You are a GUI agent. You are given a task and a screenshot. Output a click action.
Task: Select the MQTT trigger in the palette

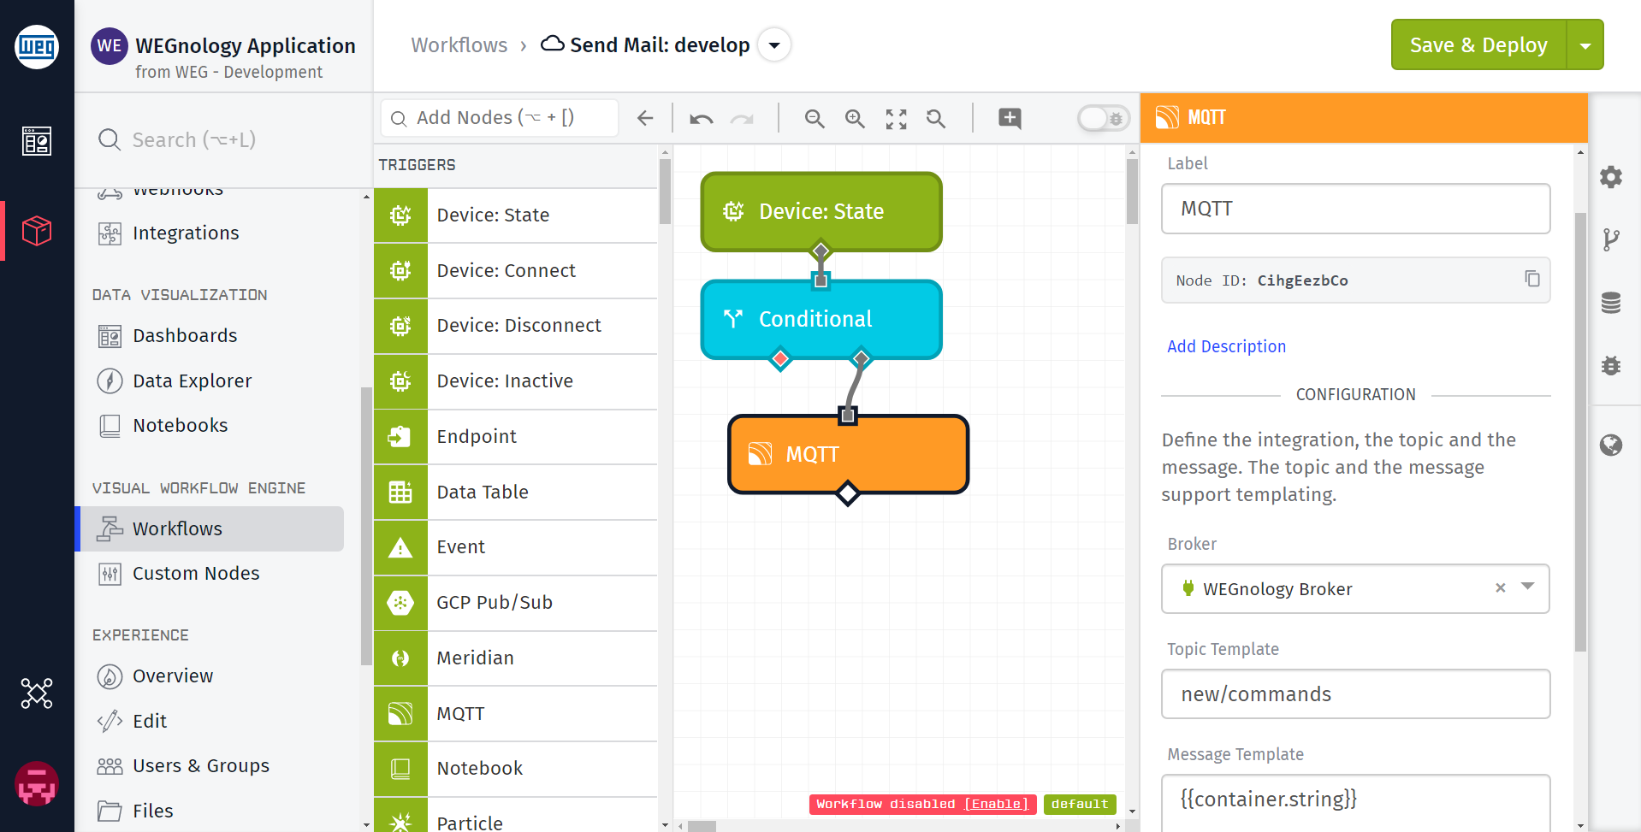516,714
